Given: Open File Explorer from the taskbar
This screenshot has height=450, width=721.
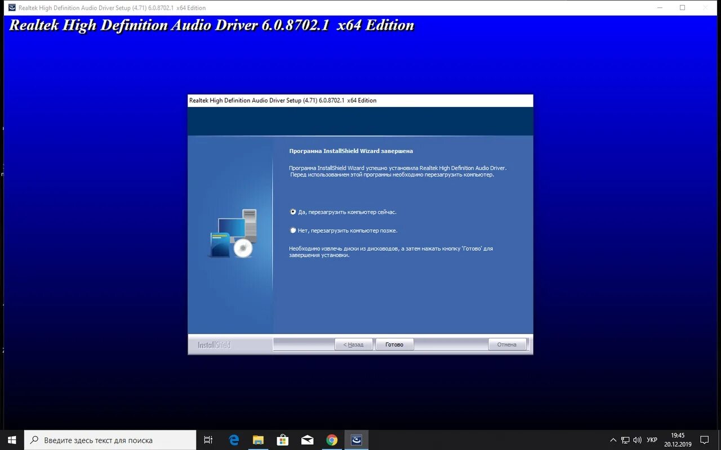Looking at the screenshot, I should pyautogui.click(x=258, y=440).
